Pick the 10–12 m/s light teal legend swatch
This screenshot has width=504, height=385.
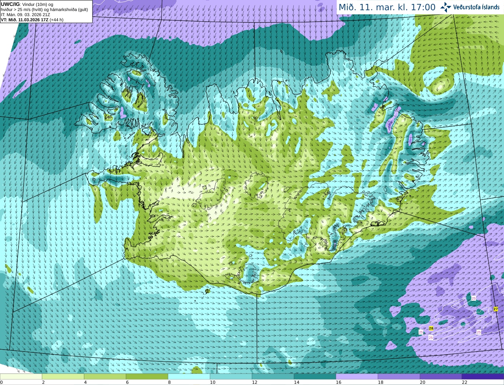[x=231, y=377]
